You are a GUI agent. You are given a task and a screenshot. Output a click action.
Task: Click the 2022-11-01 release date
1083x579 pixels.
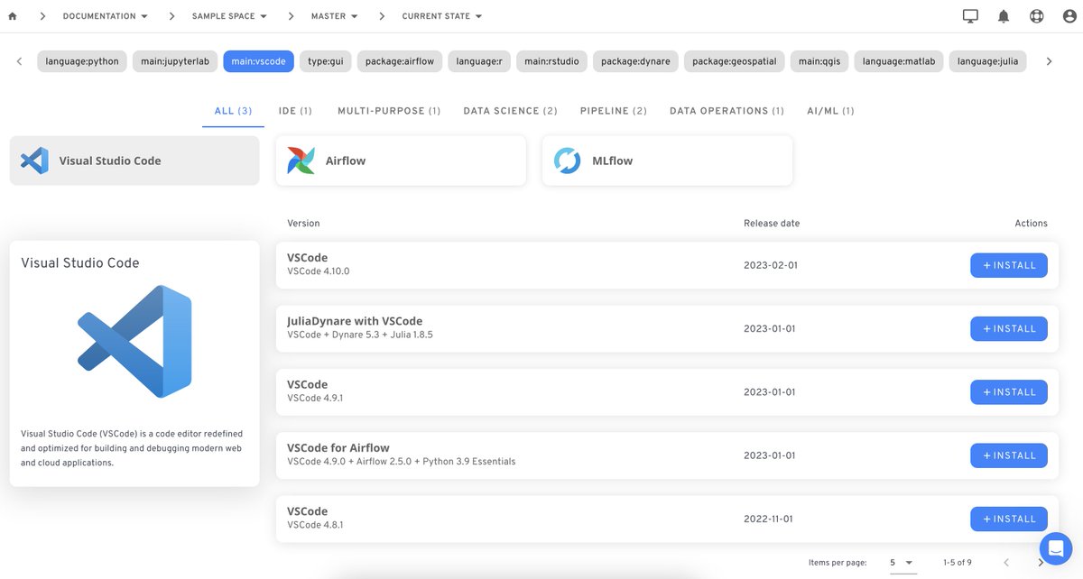coord(770,519)
